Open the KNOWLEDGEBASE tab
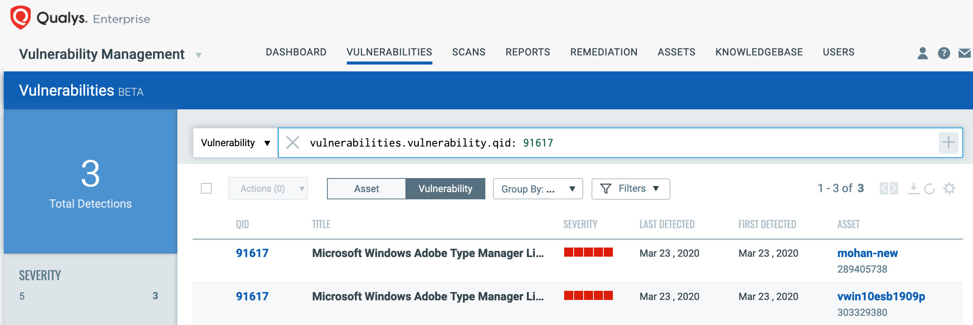 [x=759, y=52]
